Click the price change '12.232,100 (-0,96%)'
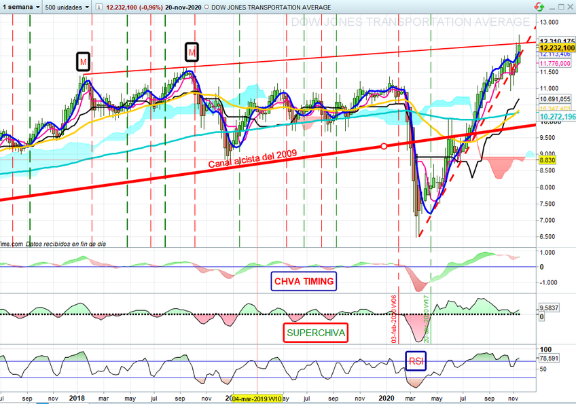The width and height of the screenshot is (576, 404). click(x=134, y=7)
